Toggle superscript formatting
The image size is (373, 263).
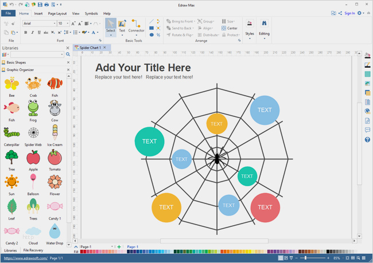click(60, 33)
